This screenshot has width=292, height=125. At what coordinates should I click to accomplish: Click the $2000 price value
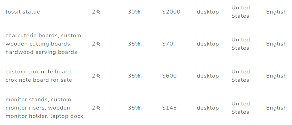click(171, 12)
